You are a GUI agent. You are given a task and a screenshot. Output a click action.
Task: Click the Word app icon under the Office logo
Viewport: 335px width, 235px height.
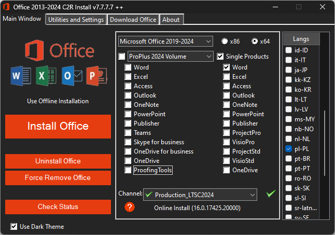point(21,76)
